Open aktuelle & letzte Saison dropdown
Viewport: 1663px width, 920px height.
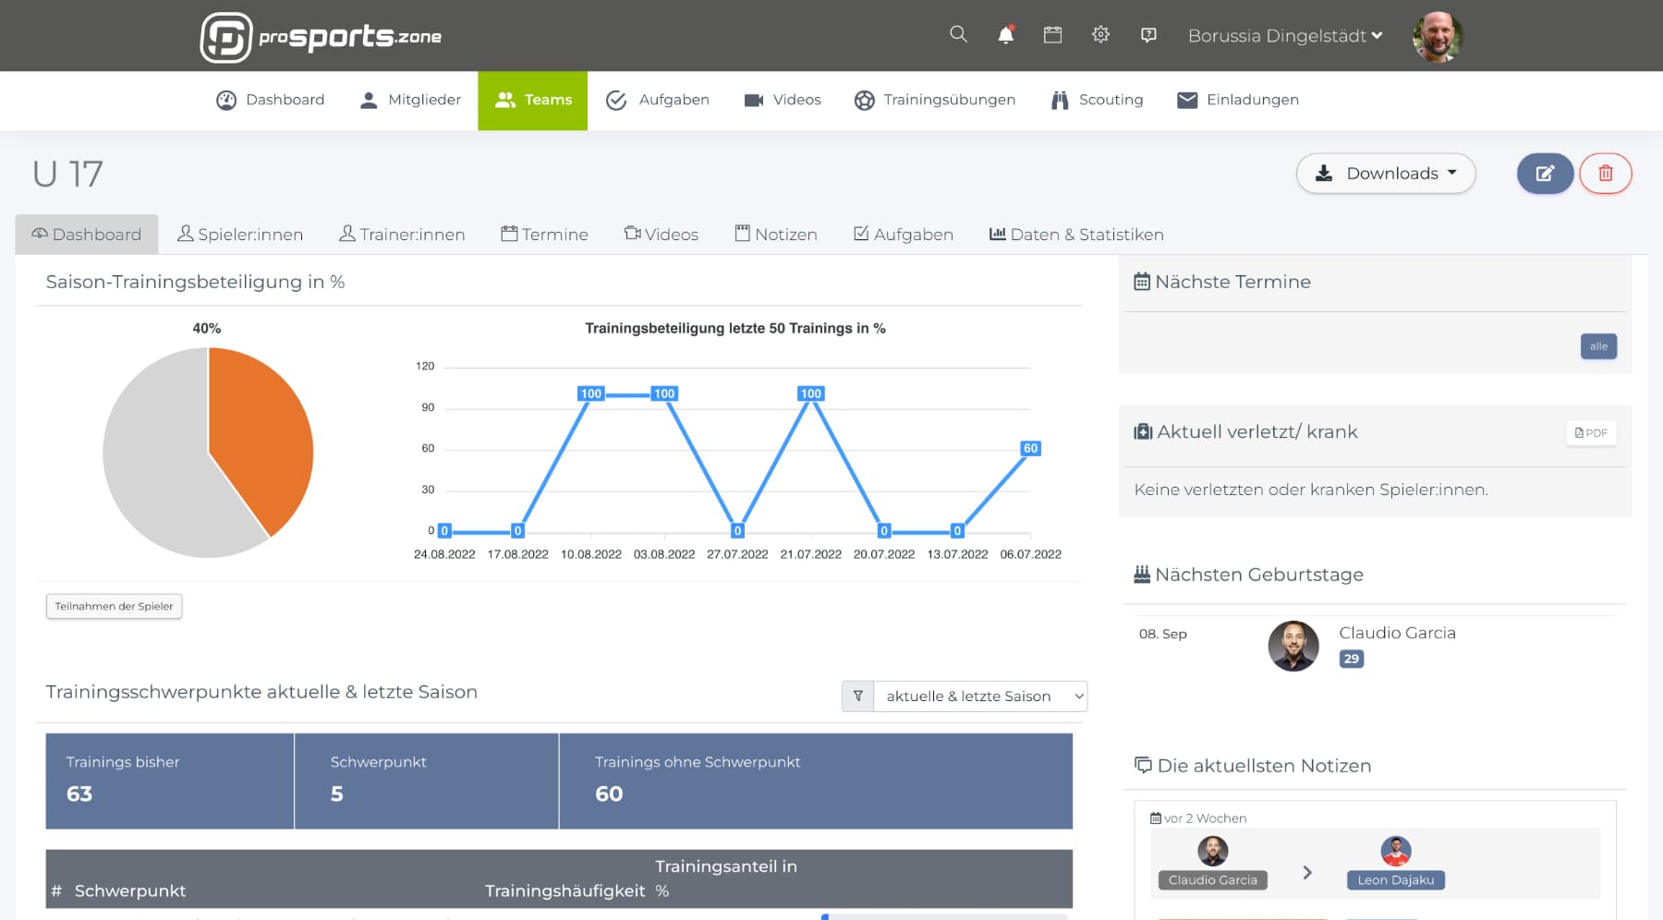[980, 696]
